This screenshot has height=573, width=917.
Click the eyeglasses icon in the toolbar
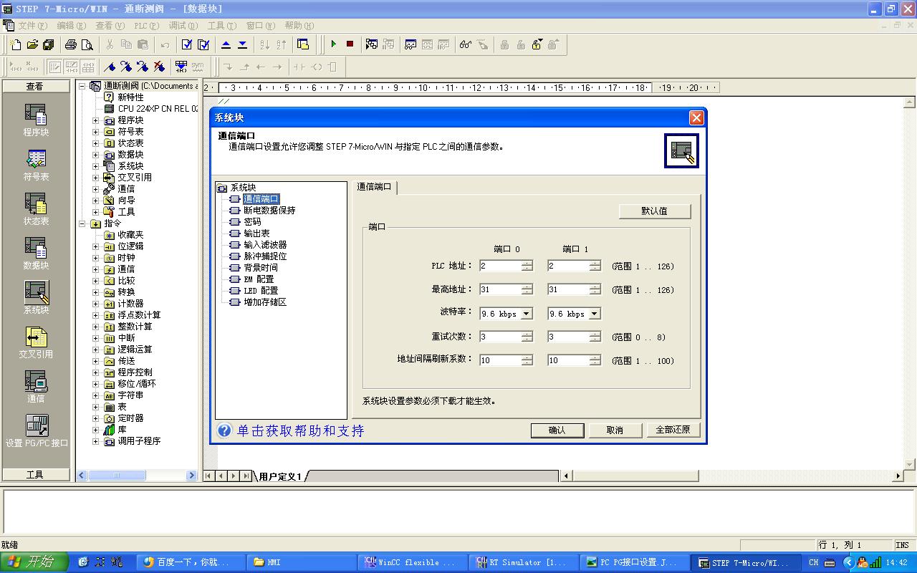[x=466, y=44]
